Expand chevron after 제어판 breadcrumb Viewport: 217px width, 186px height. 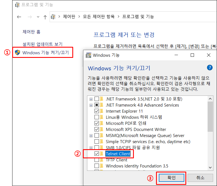[79, 17]
